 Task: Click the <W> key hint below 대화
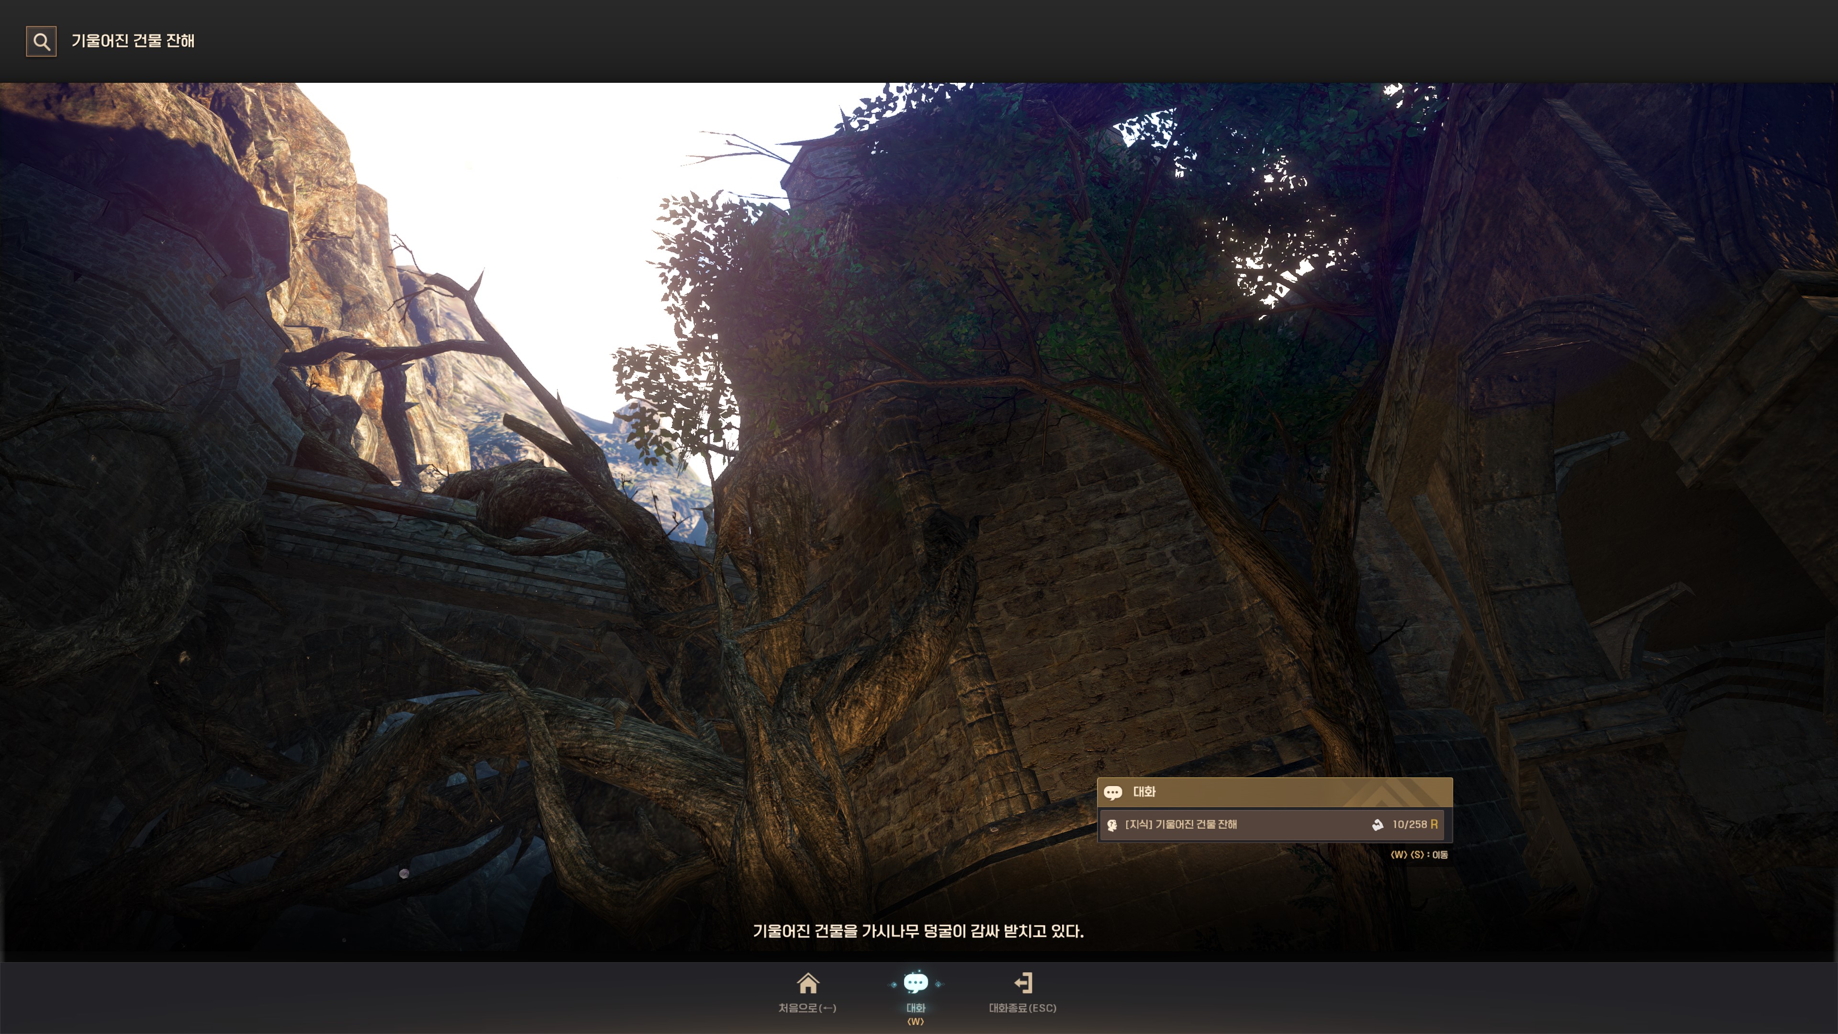[x=916, y=1022]
